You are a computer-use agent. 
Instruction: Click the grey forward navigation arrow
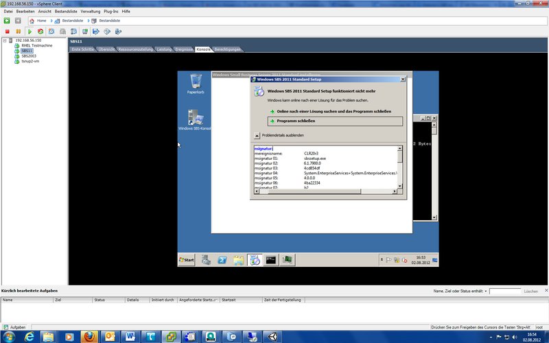[18, 21]
